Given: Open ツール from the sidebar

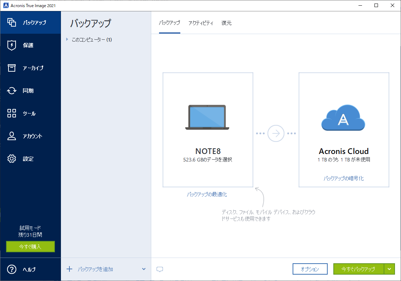Looking at the screenshot, I should pyautogui.click(x=30, y=113).
